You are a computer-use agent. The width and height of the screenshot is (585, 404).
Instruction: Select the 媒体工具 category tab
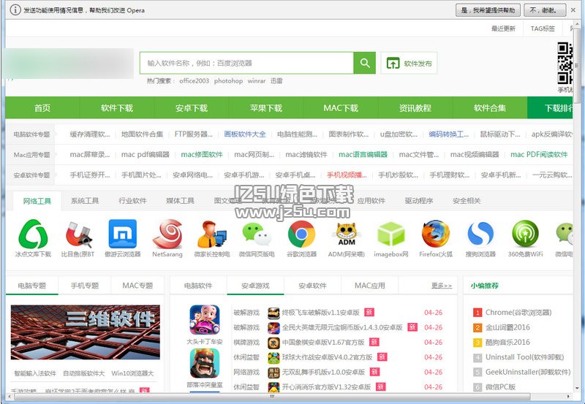[180, 201]
